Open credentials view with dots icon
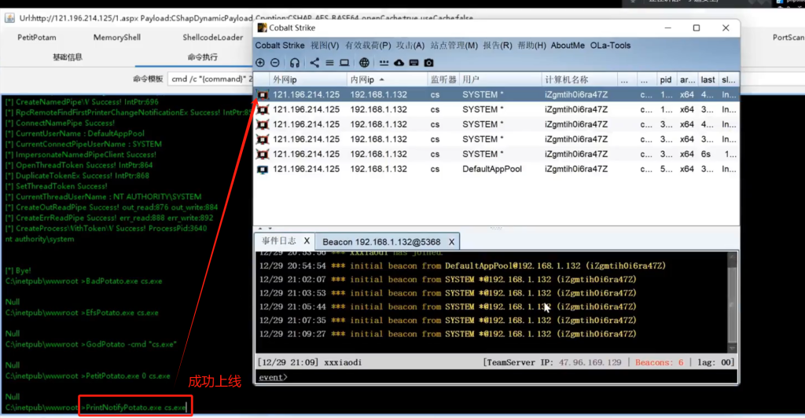 (x=384, y=63)
